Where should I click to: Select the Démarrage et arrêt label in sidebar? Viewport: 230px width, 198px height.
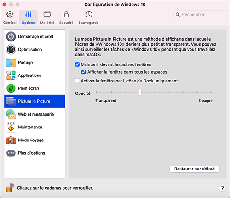[x=36, y=36]
